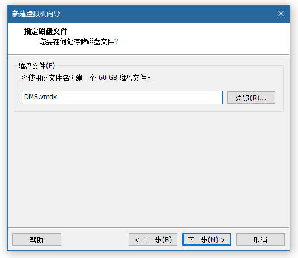Click the 磁盘文件(F) group label
Viewport: 298px width, 258px height.
click(36, 66)
